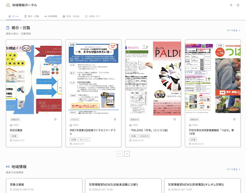
Task: Click calendar icon on seminar card
Action: [71, 144]
